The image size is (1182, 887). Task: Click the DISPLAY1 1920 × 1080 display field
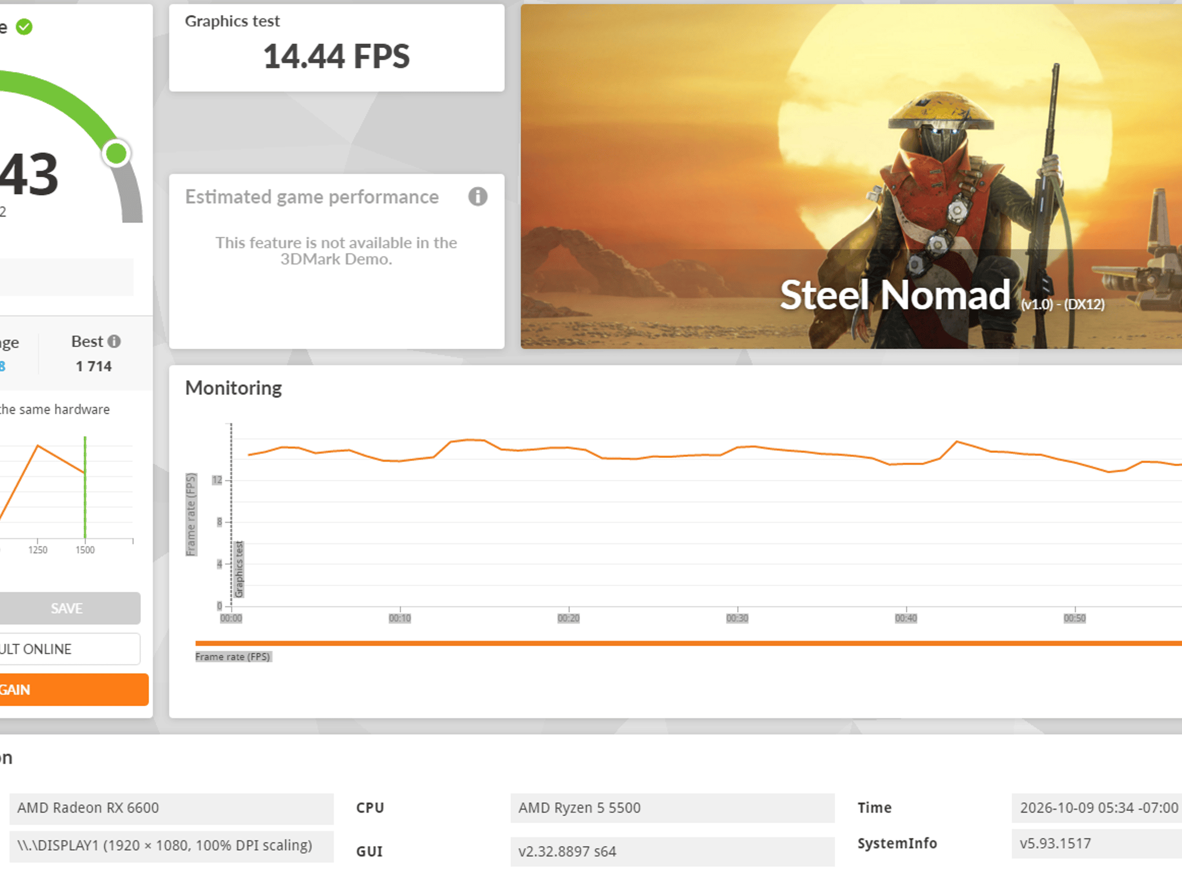click(x=171, y=846)
